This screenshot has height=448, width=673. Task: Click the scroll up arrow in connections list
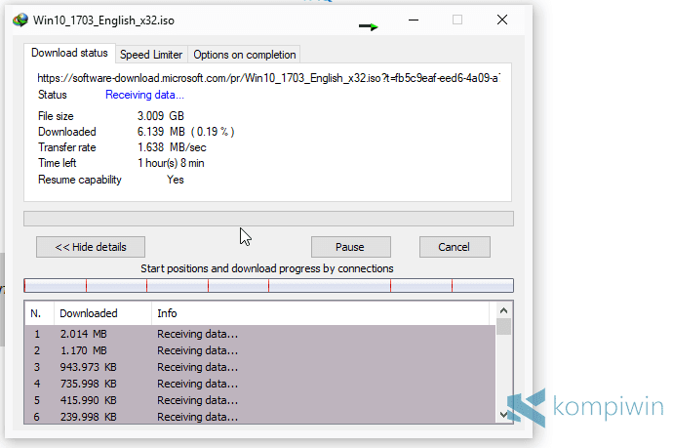tap(504, 310)
